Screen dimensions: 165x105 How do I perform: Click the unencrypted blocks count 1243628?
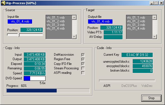143,61
